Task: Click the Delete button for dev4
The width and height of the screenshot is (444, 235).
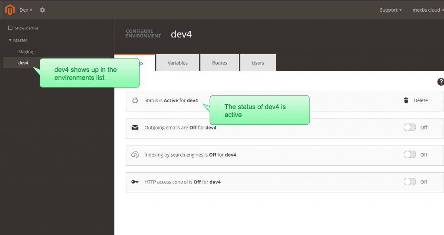Action: (x=416, y=100)
